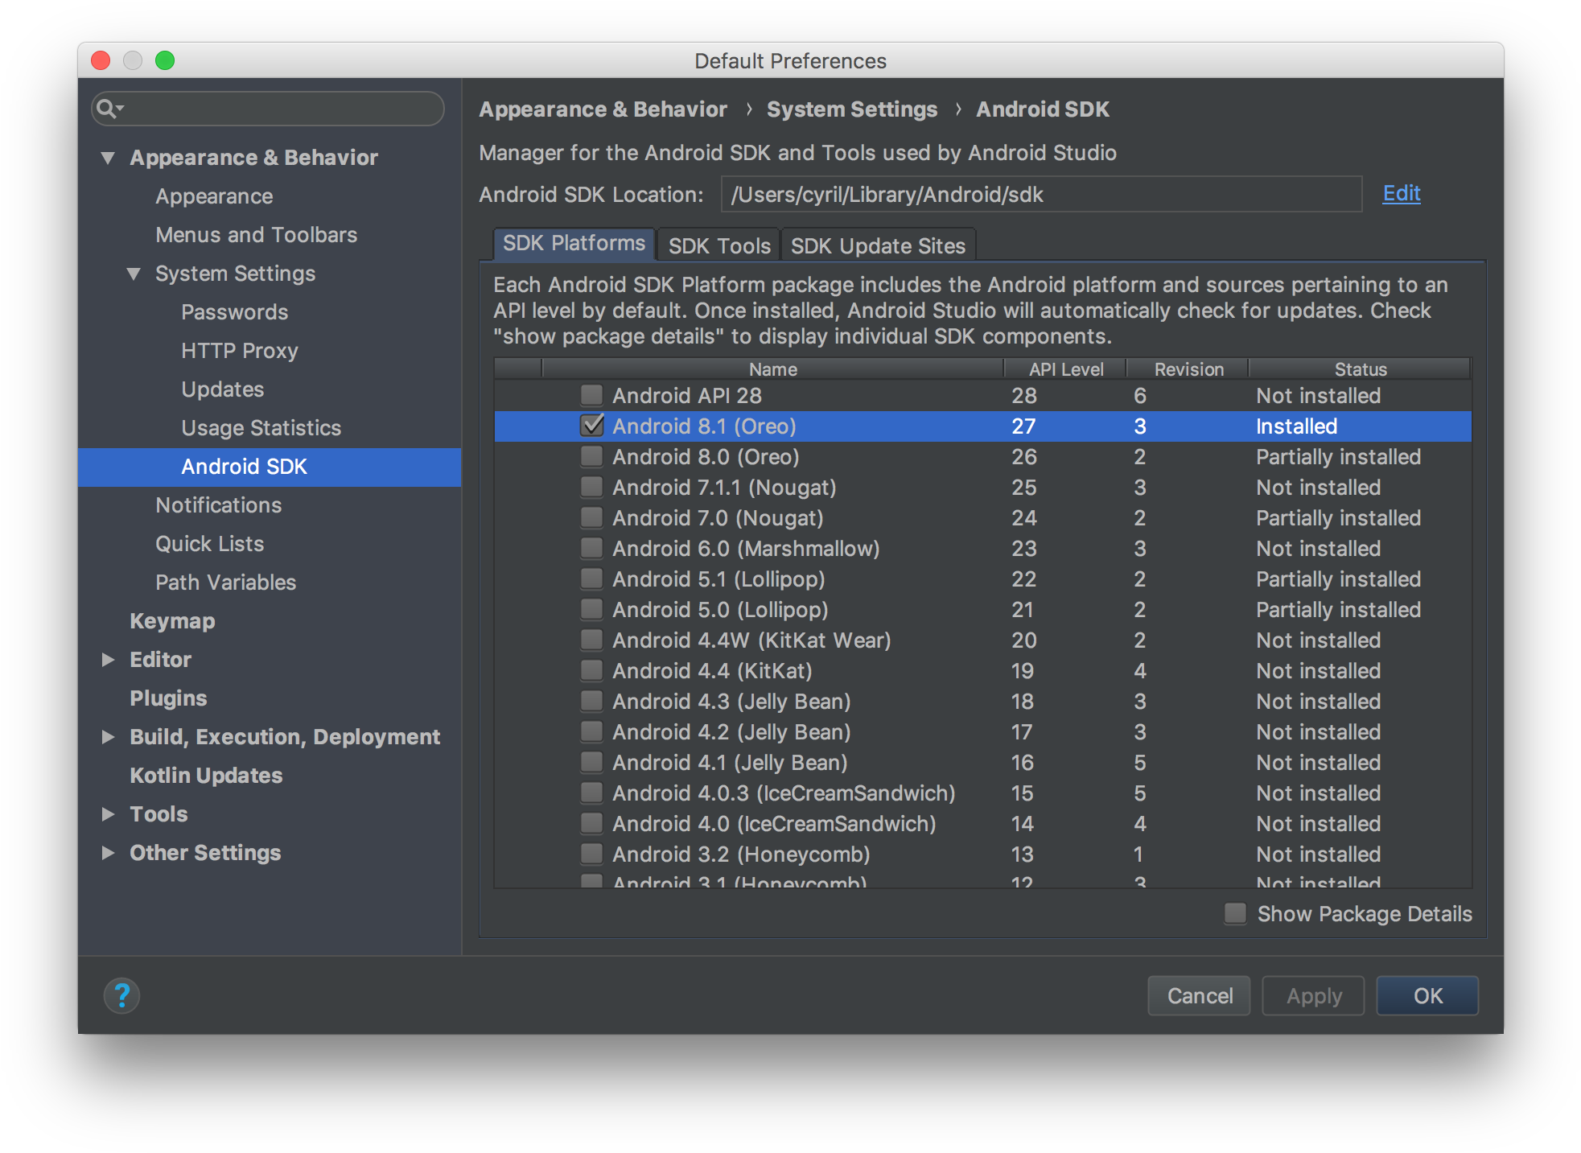Open Keymap settings
Screen dimensions: 1581x1153
172,621
